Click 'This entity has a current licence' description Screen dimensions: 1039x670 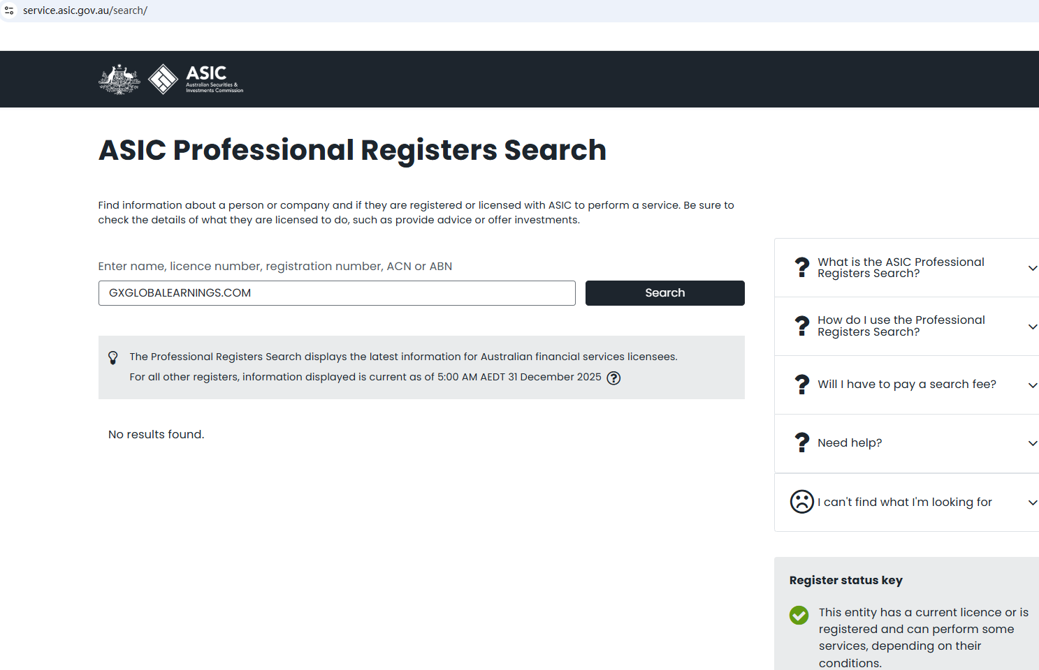click(x=924, y=637)
